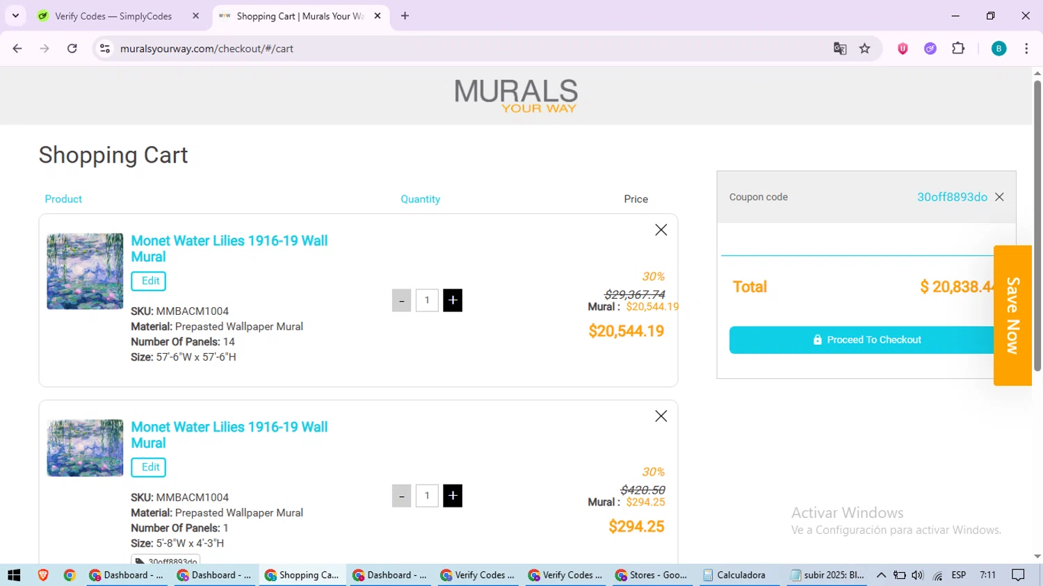
Task: Open Chrome's three-dot menu
Action: [x=1026, y=49]
